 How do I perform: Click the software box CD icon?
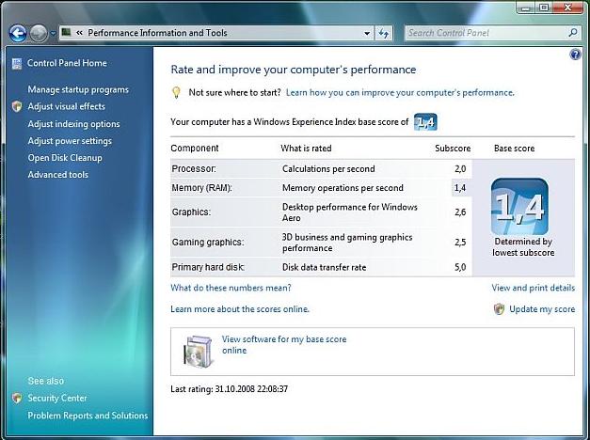[198, 352]
